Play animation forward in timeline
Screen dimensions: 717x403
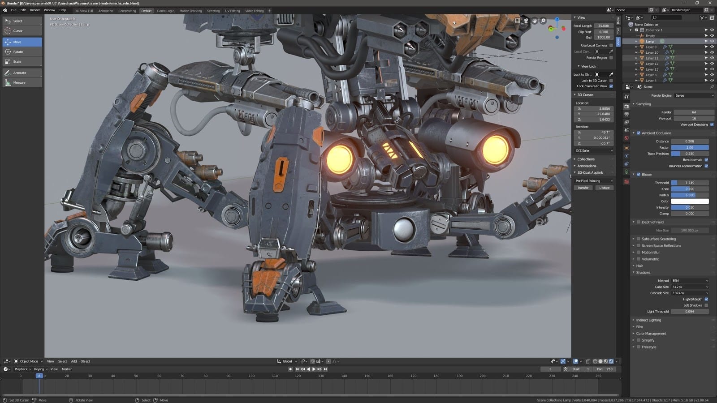pyautogui.click(x=314, y=369)
